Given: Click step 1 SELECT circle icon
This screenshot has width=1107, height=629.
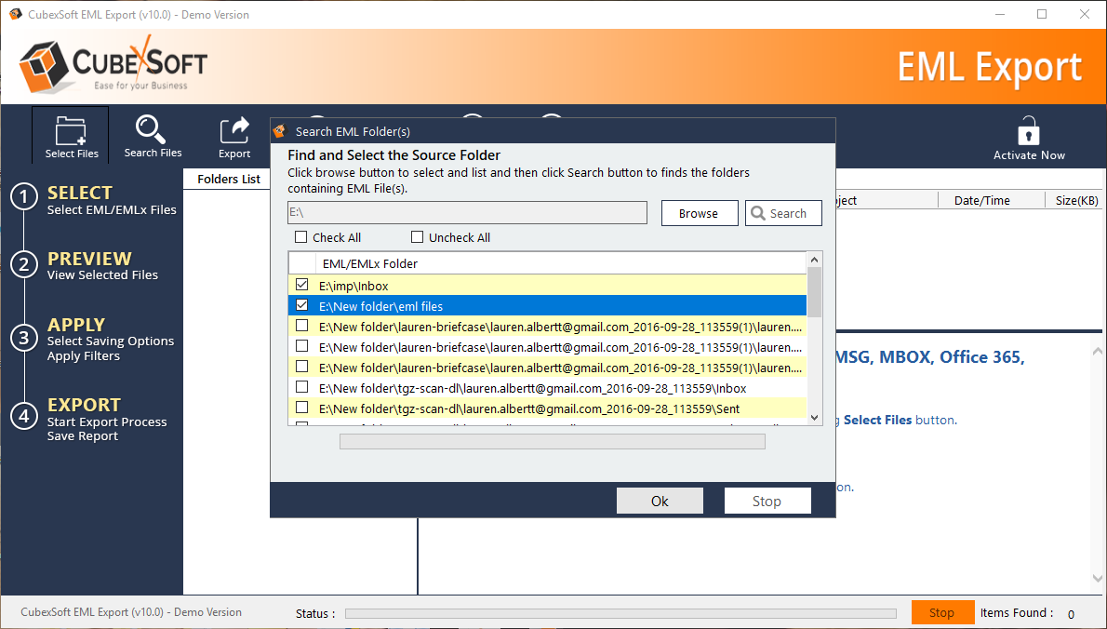Looking at the screenshot, I should pos(23,197).
